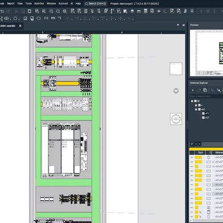Screen dimensions: 223x223
Task: Open the Help menu
Action: 78,3
